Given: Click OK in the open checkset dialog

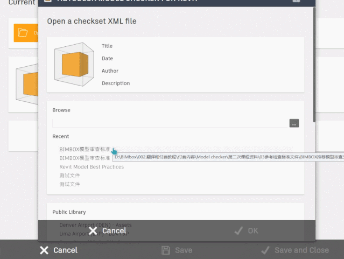Looking at the screenshot, I should coord(246,230).
